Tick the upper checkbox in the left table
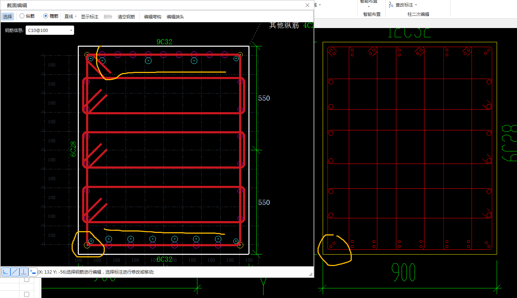 click(x=27, y=279)
